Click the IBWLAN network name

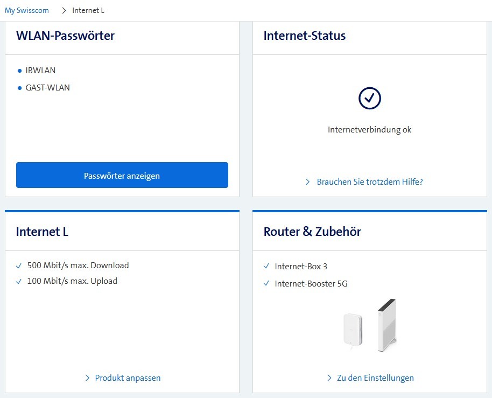pyautogui.click(x=40, y=71)
